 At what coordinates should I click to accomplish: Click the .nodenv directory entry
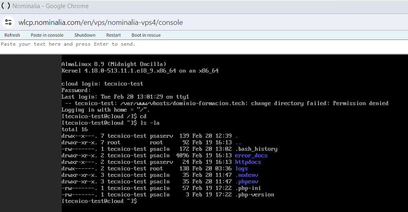click(246, 175)
